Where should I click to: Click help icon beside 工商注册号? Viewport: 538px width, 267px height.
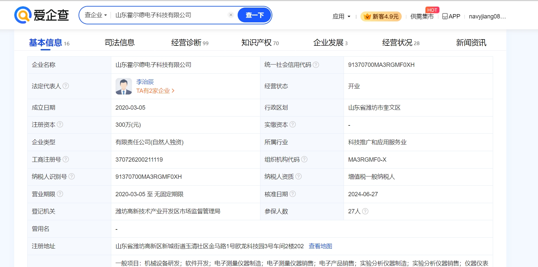66,159
